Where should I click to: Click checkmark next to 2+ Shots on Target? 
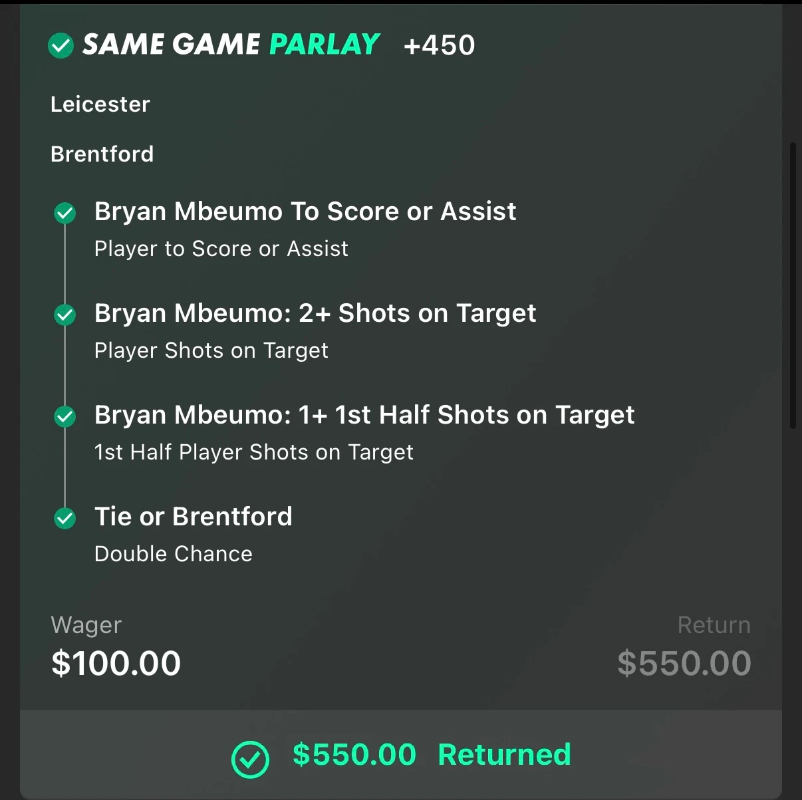coord(65,315)
